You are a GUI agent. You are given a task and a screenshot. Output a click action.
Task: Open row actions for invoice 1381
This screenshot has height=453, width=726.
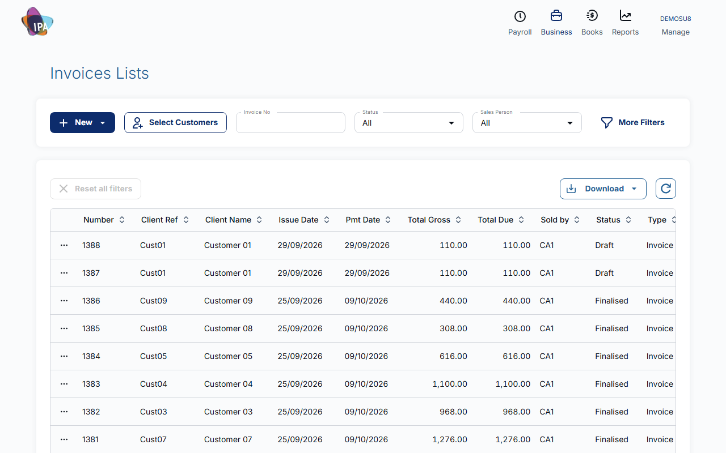(64, 439)
